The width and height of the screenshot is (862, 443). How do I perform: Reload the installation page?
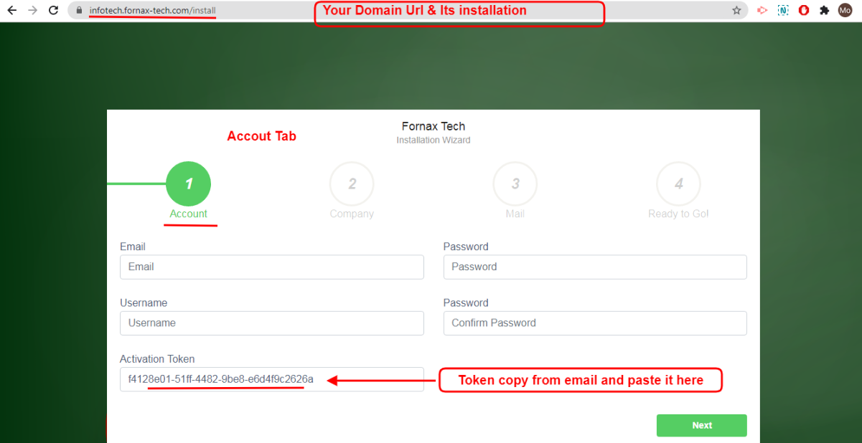pyautogui.click(x=53, y=11)
